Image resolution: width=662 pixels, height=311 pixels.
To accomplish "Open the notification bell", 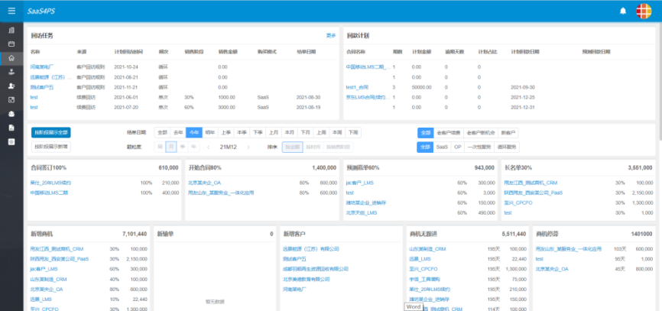I will click(623, 11).
